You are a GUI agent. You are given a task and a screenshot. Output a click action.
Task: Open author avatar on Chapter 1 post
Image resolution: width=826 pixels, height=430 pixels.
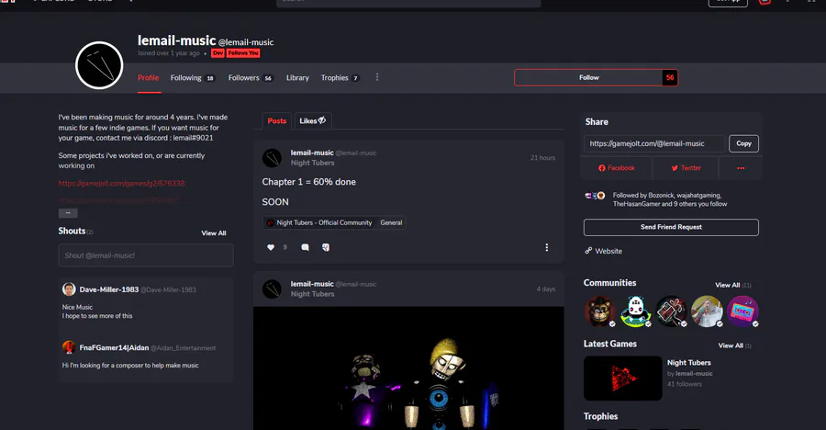[272, 158]
